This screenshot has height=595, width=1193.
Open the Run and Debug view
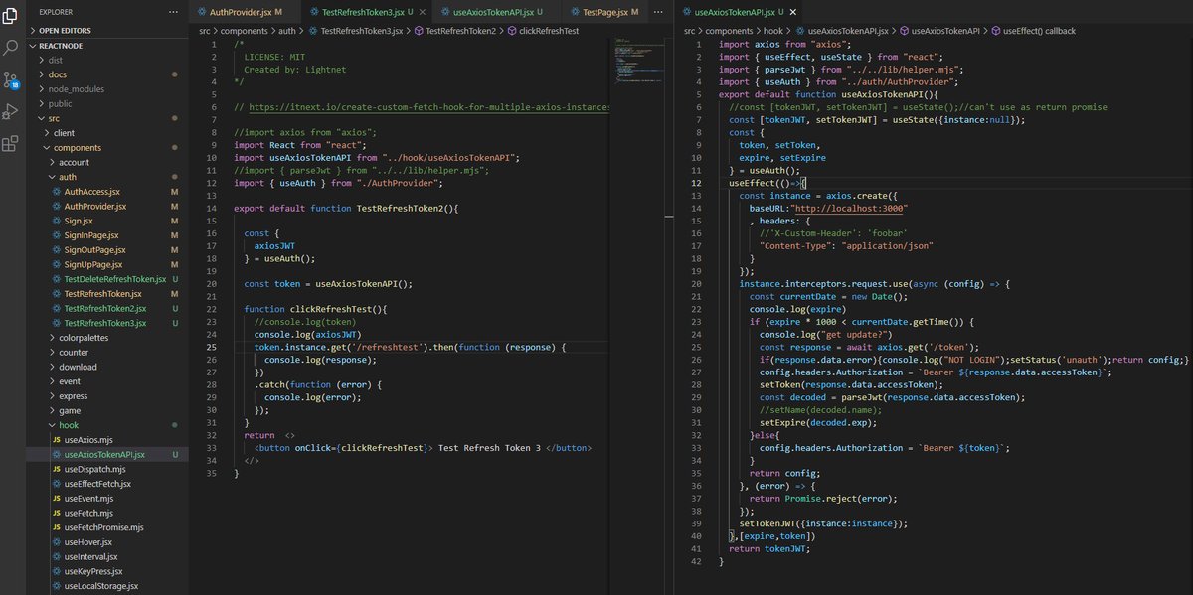click(12, 110)
